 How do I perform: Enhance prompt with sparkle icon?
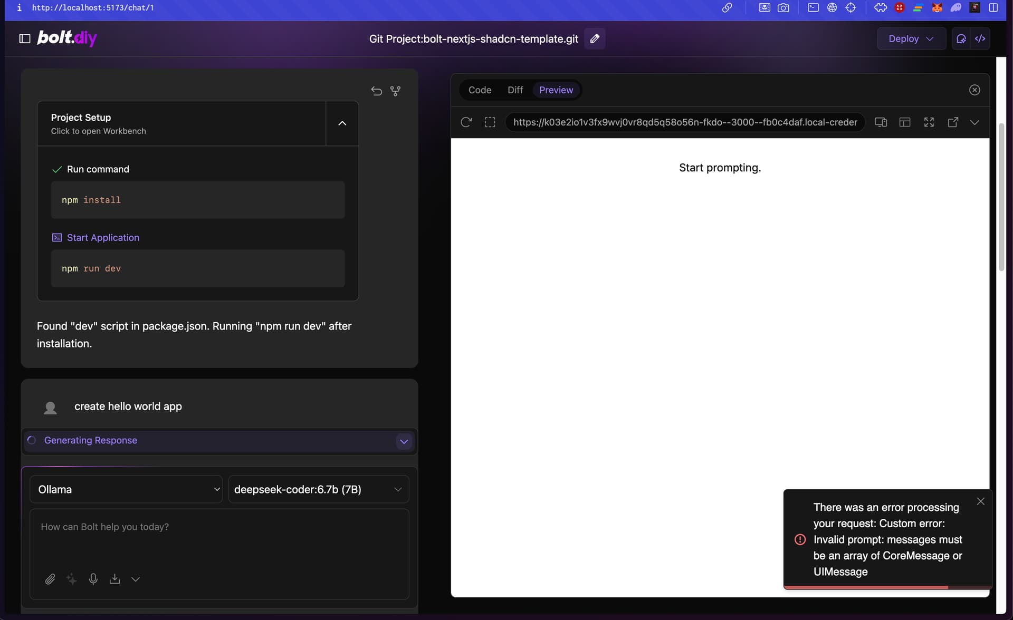(x=72, y=579)
